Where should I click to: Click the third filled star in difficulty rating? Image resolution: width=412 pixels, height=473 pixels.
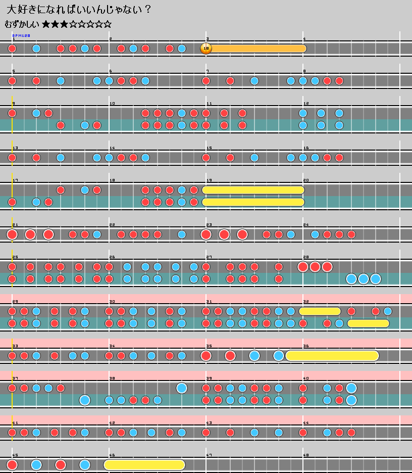(x=65, y=24)
